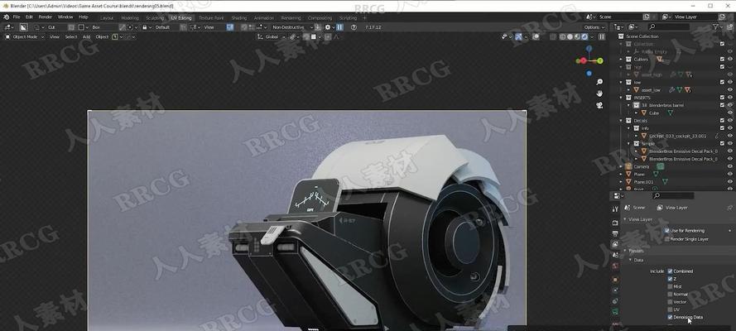Collapse the INSERTS collection
The width and height of the screenshot is (736, 331).
tap(621, 98)
